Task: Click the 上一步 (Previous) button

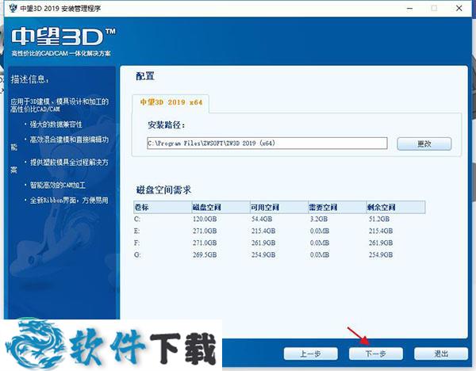Action: tap(310, 354)
